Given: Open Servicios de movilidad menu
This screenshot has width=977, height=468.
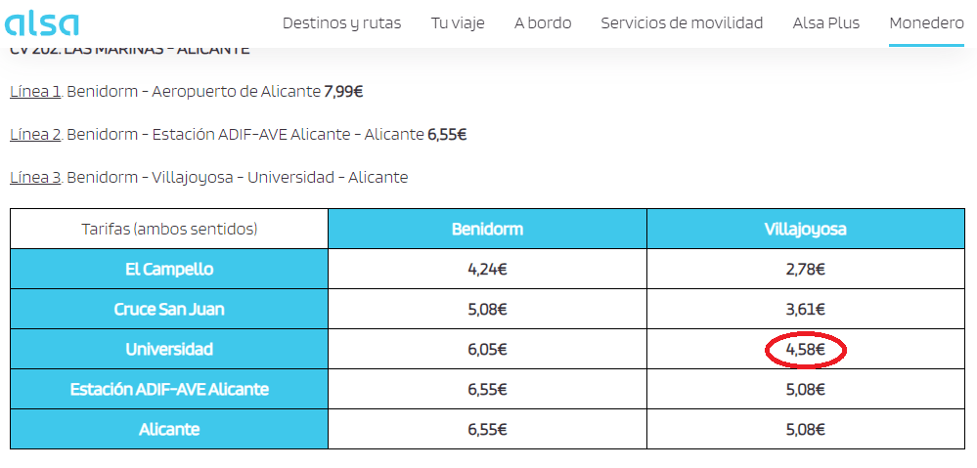Looking at the screenshot, I should 682,22.
